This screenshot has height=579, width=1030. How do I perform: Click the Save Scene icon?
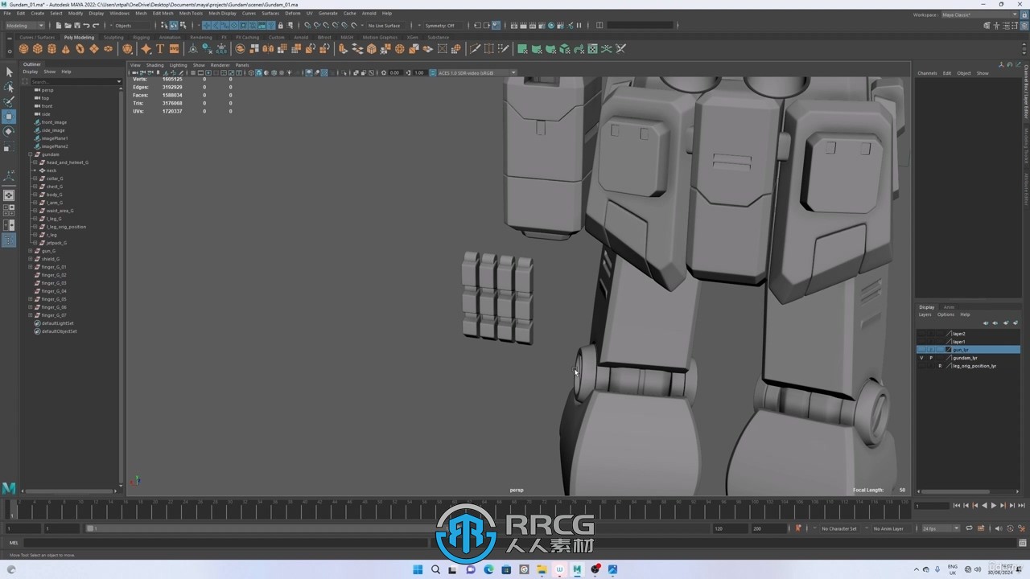[x=77, y=25]
